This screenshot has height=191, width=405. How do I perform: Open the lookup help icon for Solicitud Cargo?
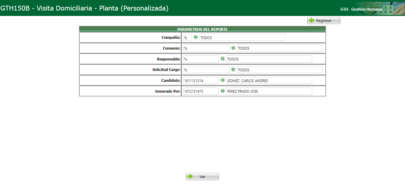pyautogui.click(x=233, y=69)
